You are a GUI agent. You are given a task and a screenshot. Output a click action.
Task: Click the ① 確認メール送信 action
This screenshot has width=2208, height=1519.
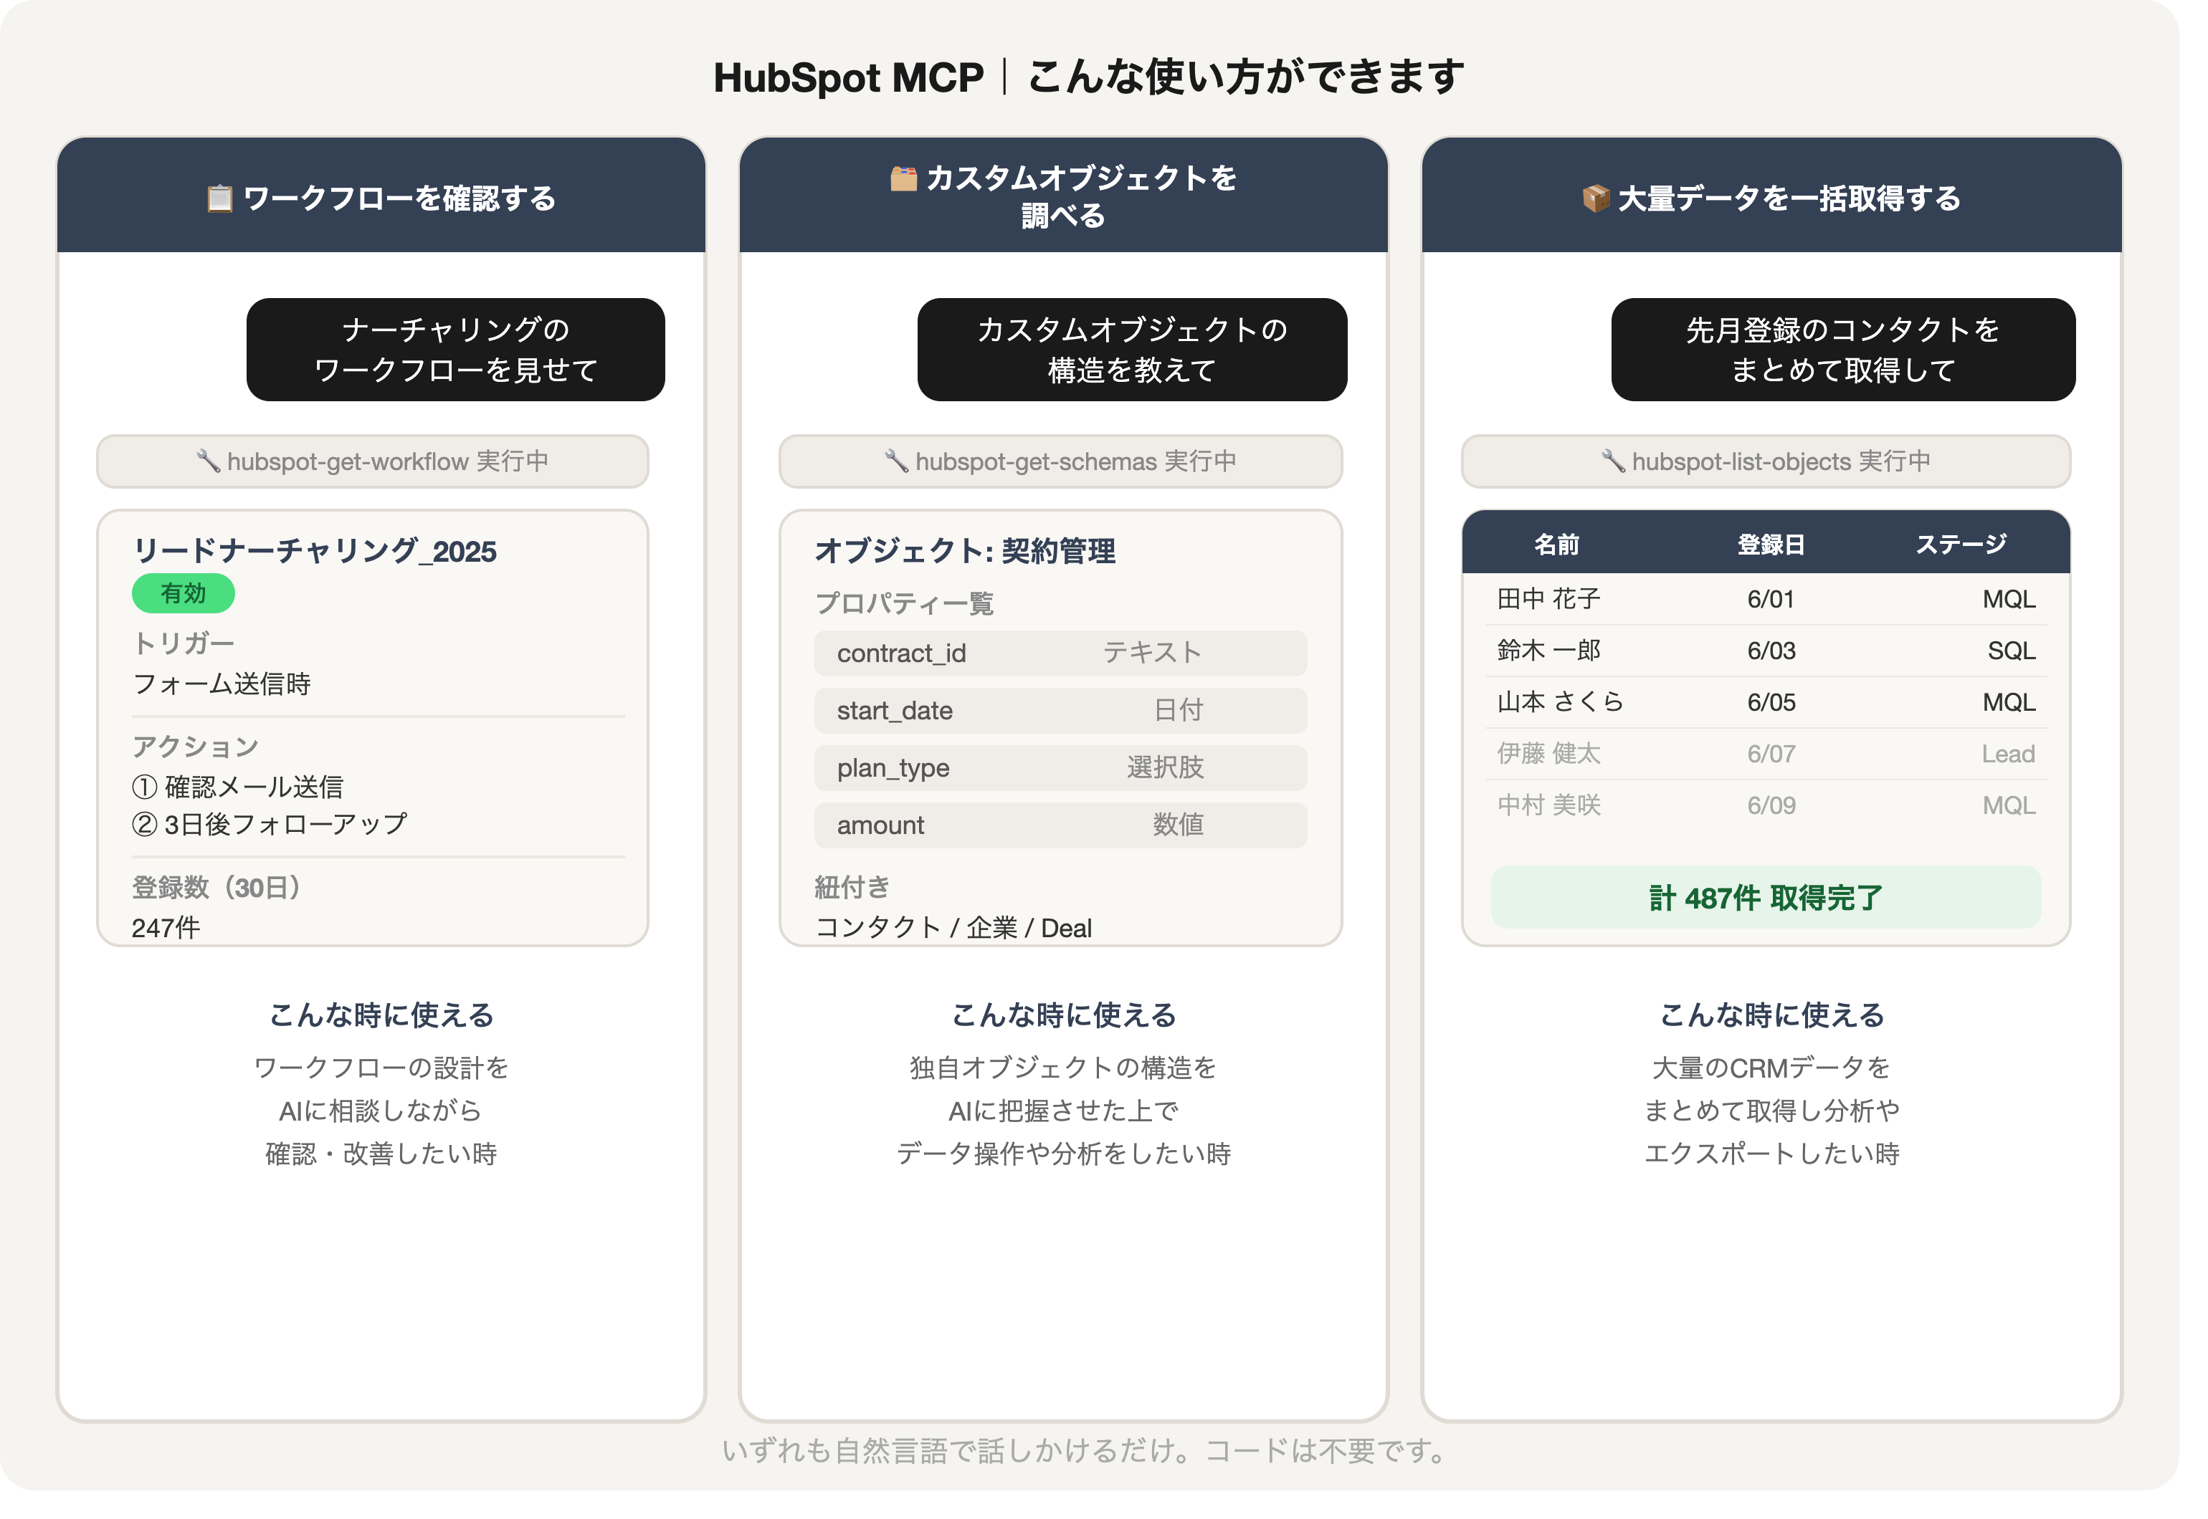click(237, 787)
